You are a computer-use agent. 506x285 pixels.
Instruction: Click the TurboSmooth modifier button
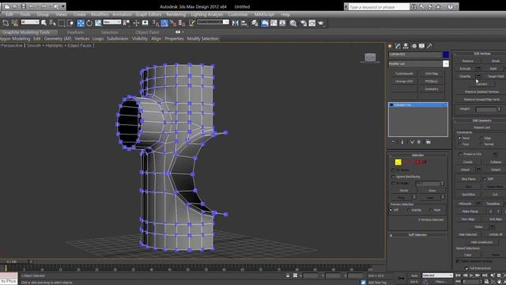coord(404,74)
